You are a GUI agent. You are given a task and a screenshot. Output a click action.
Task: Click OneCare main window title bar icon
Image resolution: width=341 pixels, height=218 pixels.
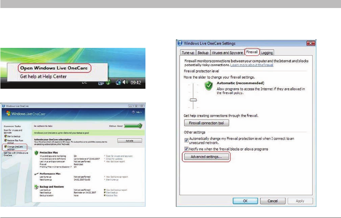pyautogui.click(x=4, y=106)
